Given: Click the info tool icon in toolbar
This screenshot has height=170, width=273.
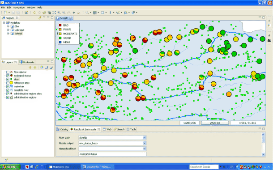Looking at the screenshot, I should point(110,13).
